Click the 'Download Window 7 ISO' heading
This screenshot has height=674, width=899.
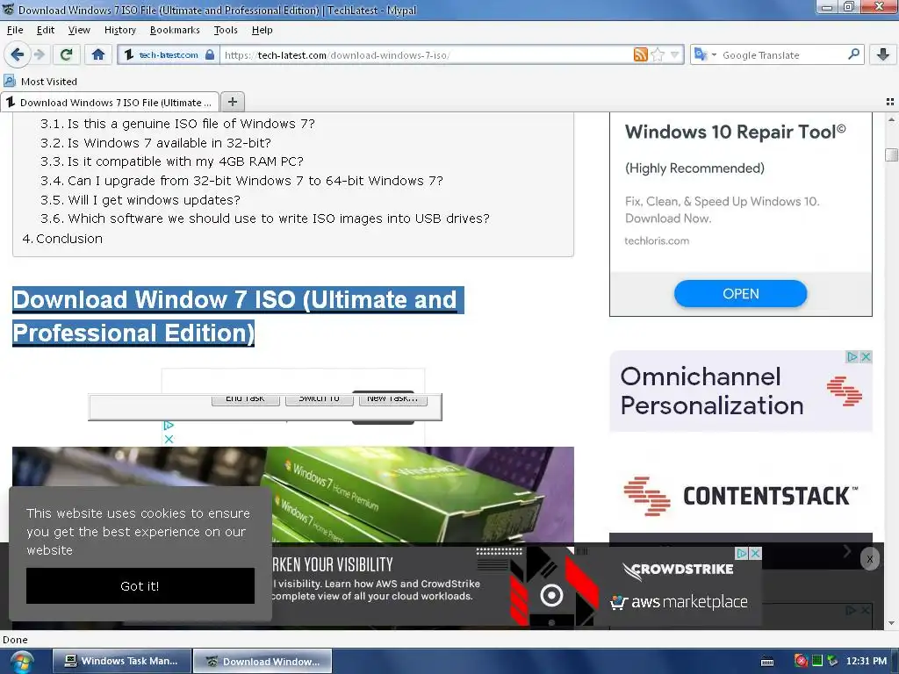238,316
